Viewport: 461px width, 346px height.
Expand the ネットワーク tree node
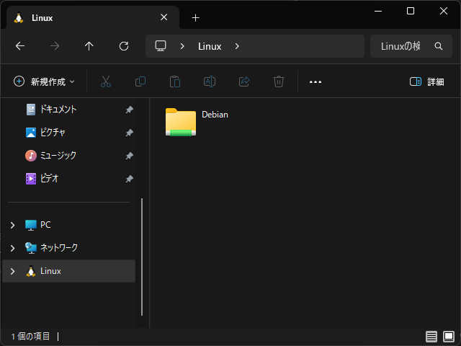pos(12,248)
